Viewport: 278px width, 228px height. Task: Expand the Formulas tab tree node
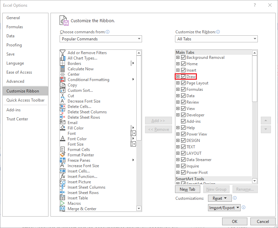[178, 89]
